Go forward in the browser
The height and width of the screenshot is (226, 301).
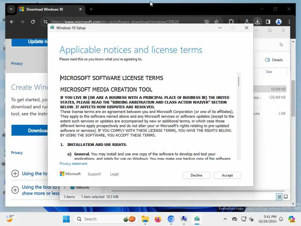pyautogui.click(x=22, y=22)
